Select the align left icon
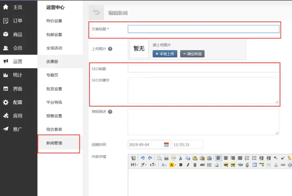 [x=218, y=158]
